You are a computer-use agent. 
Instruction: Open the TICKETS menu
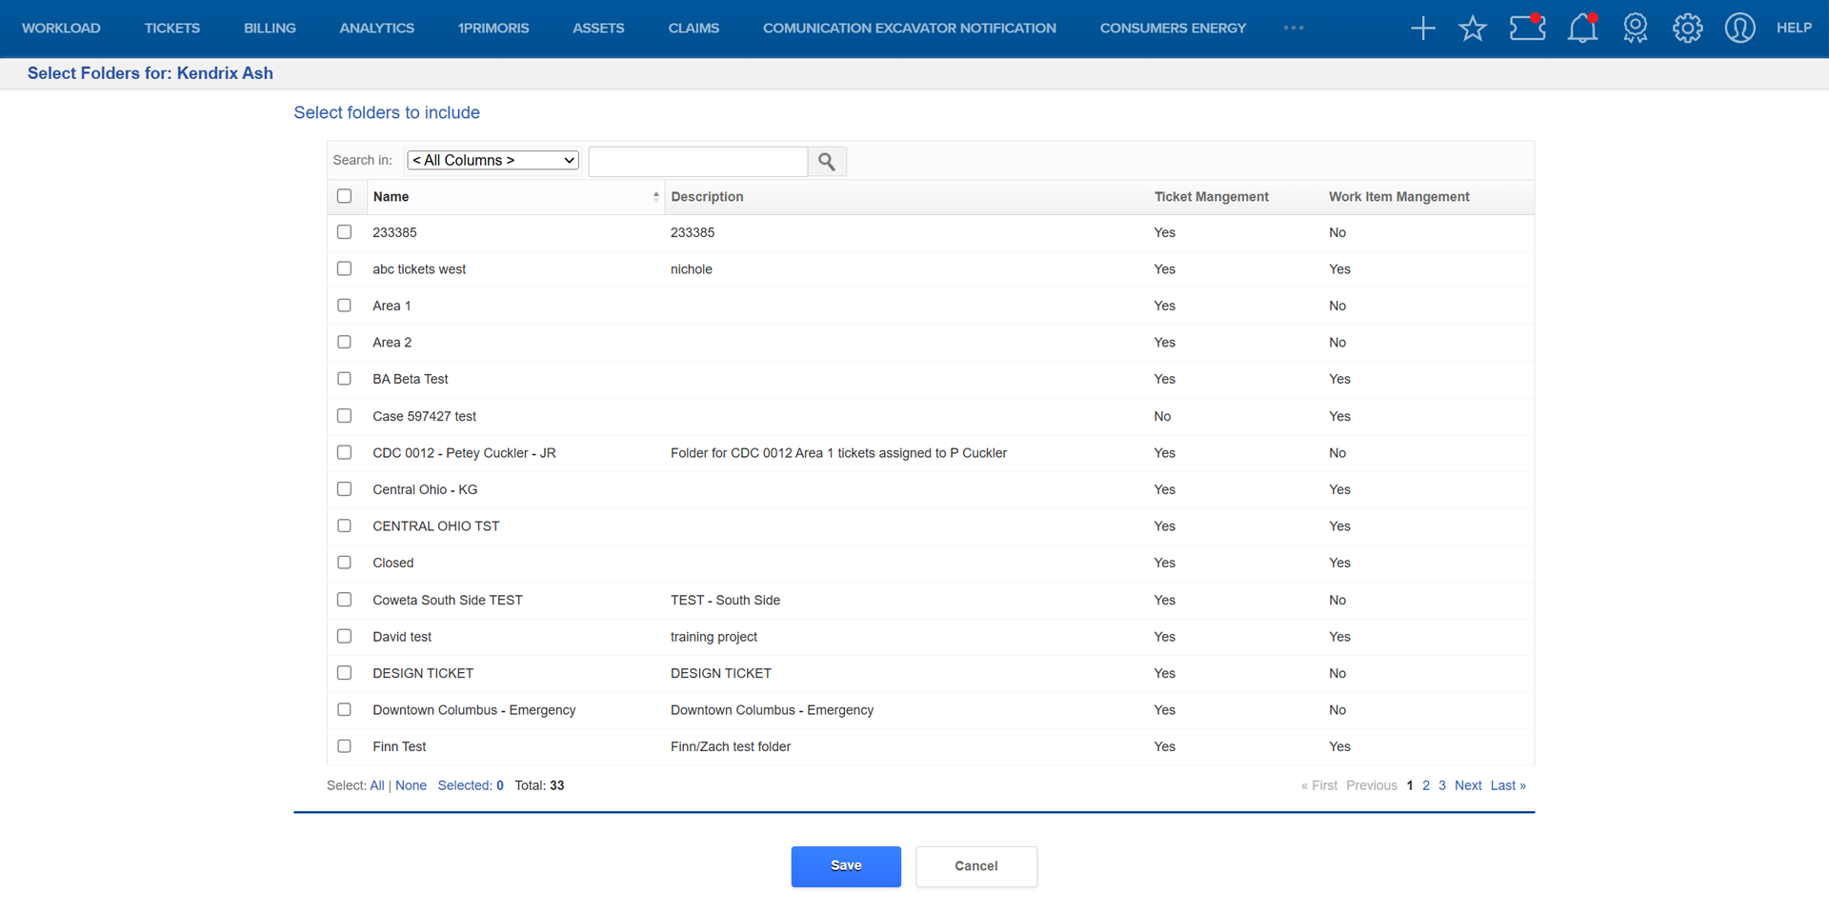(172, 29)
